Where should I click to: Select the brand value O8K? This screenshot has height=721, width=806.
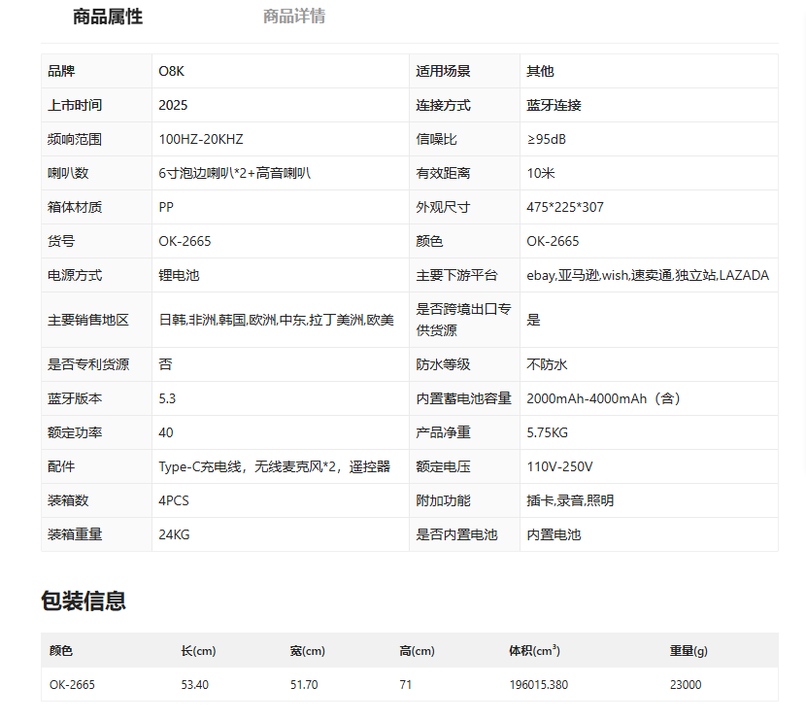point(173,71)
